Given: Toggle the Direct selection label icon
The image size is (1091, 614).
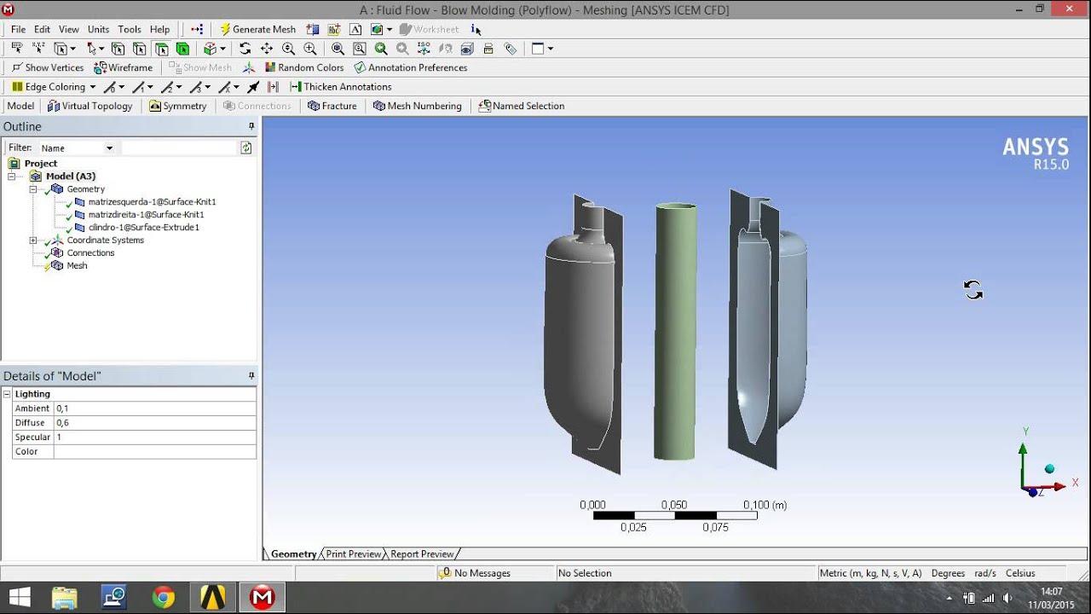Looking at the screenshot, I should [17, 49].
